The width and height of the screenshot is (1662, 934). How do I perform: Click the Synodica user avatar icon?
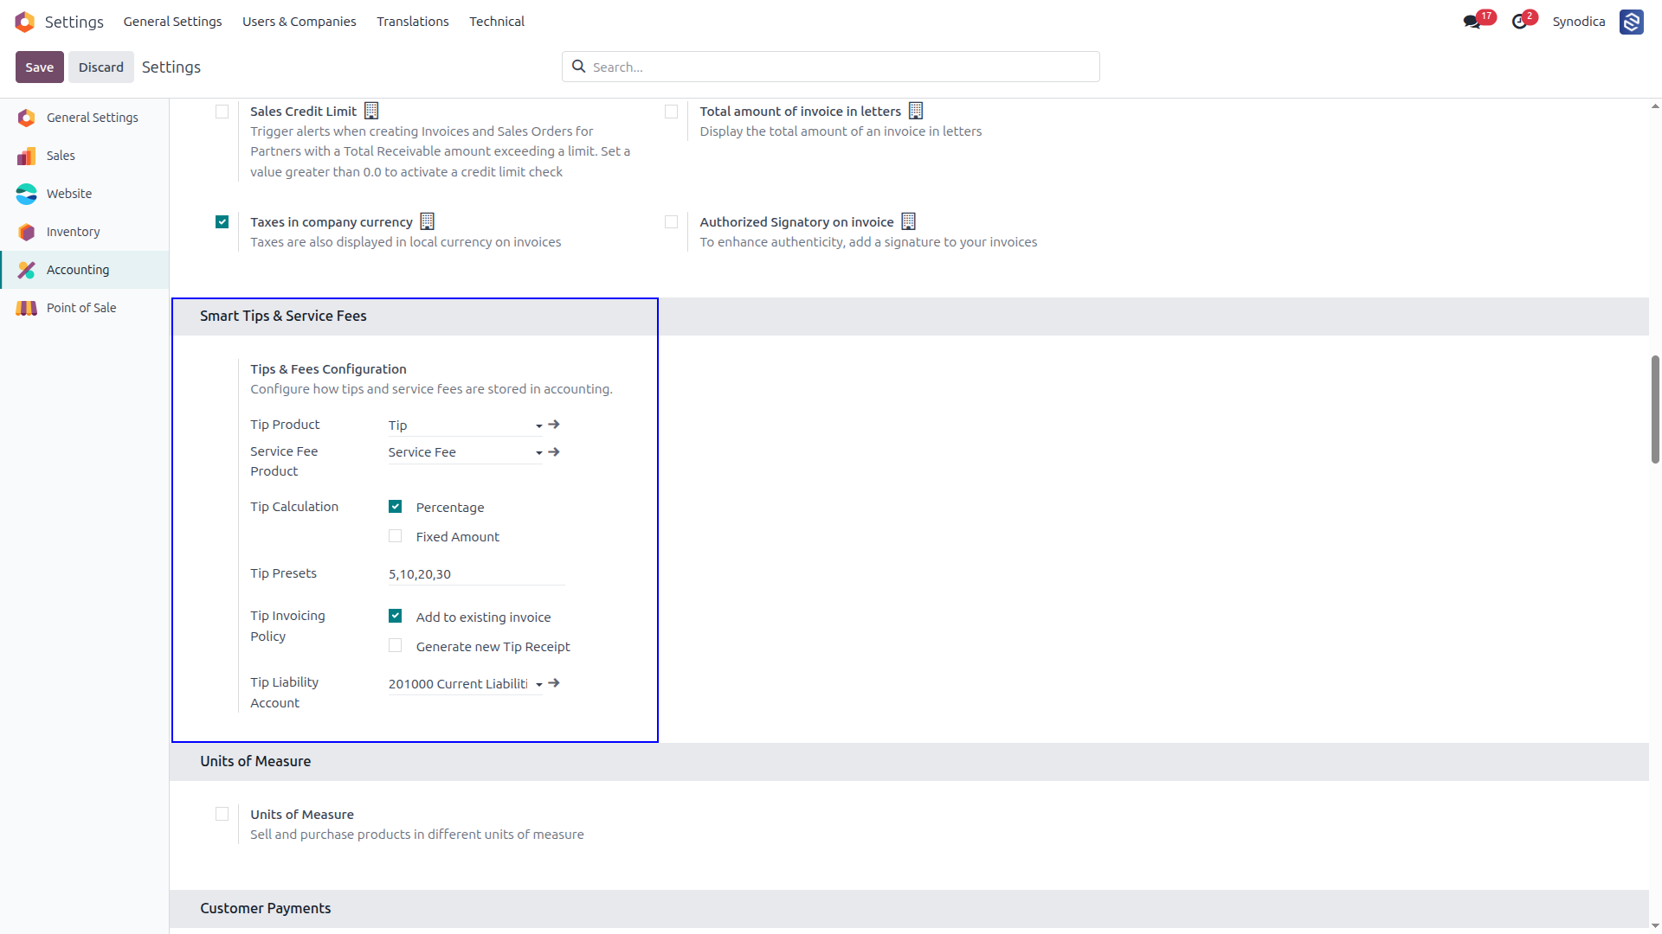tap(1632, 22)
